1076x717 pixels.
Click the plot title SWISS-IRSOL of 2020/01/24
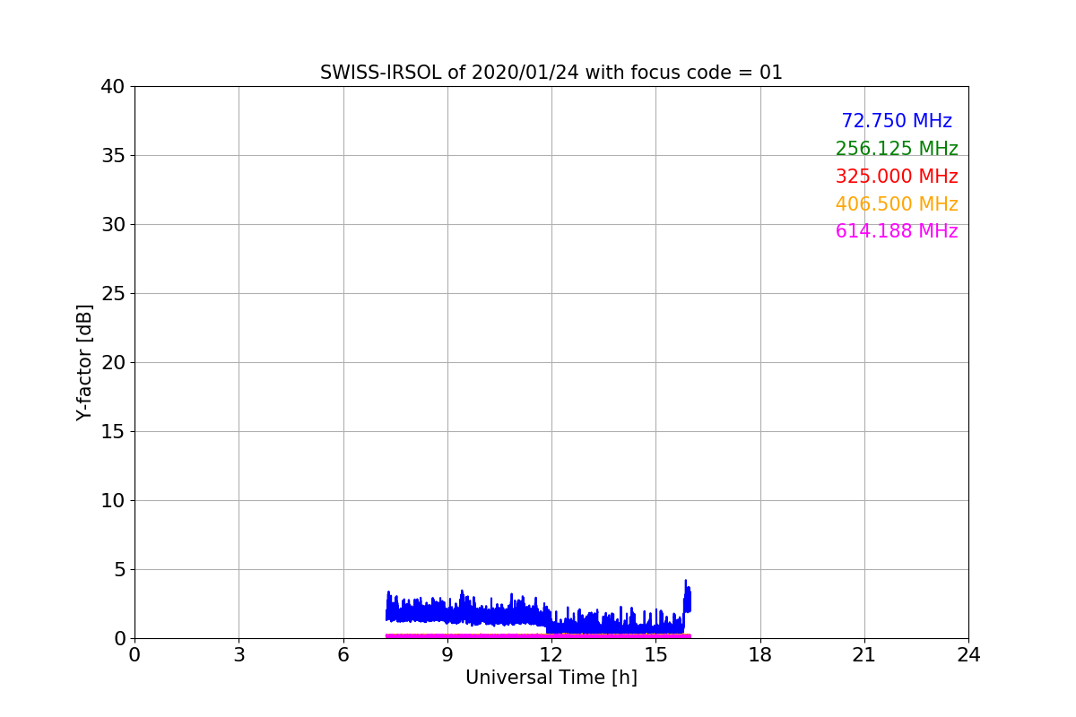pyautogui.click(x=551, y=73)
